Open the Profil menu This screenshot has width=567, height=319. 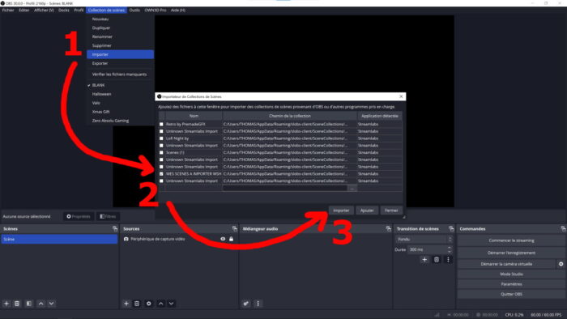pos(79,10)
